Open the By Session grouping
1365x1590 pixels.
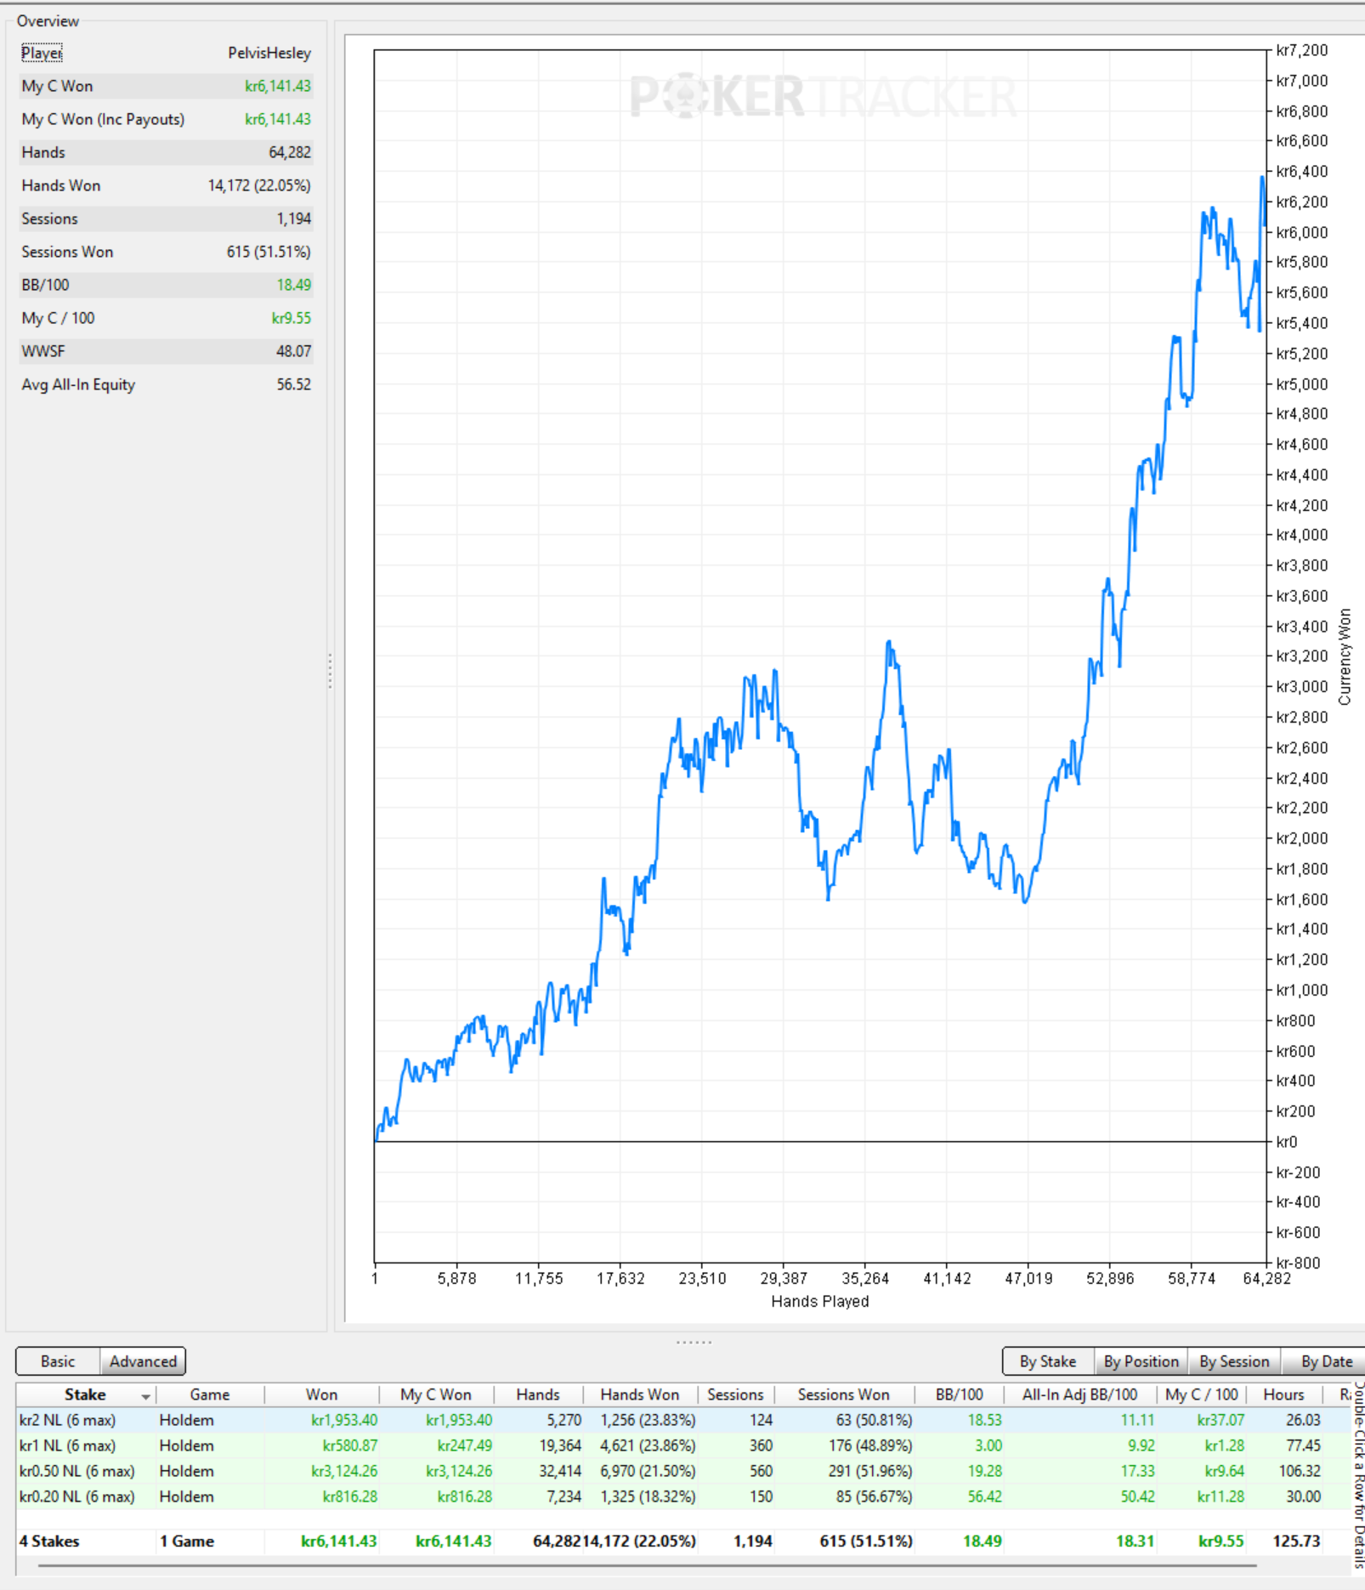1234,1361
